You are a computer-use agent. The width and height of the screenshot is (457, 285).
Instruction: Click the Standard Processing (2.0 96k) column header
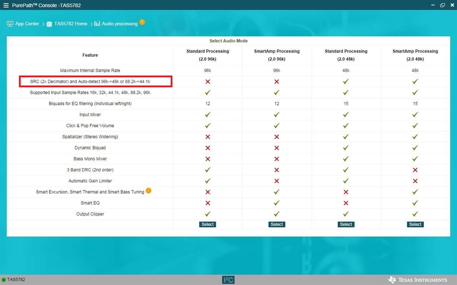click(208, 55)
